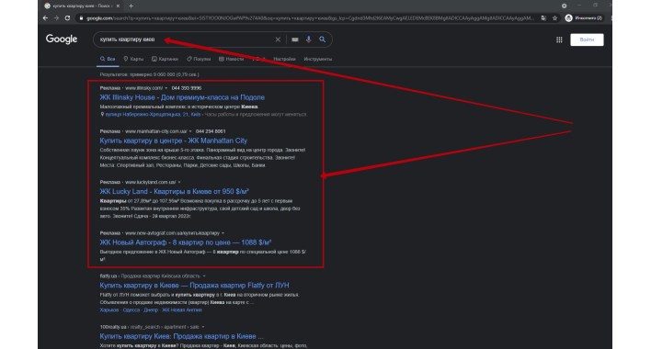Clear the search query with X

(x=278, y=39)
